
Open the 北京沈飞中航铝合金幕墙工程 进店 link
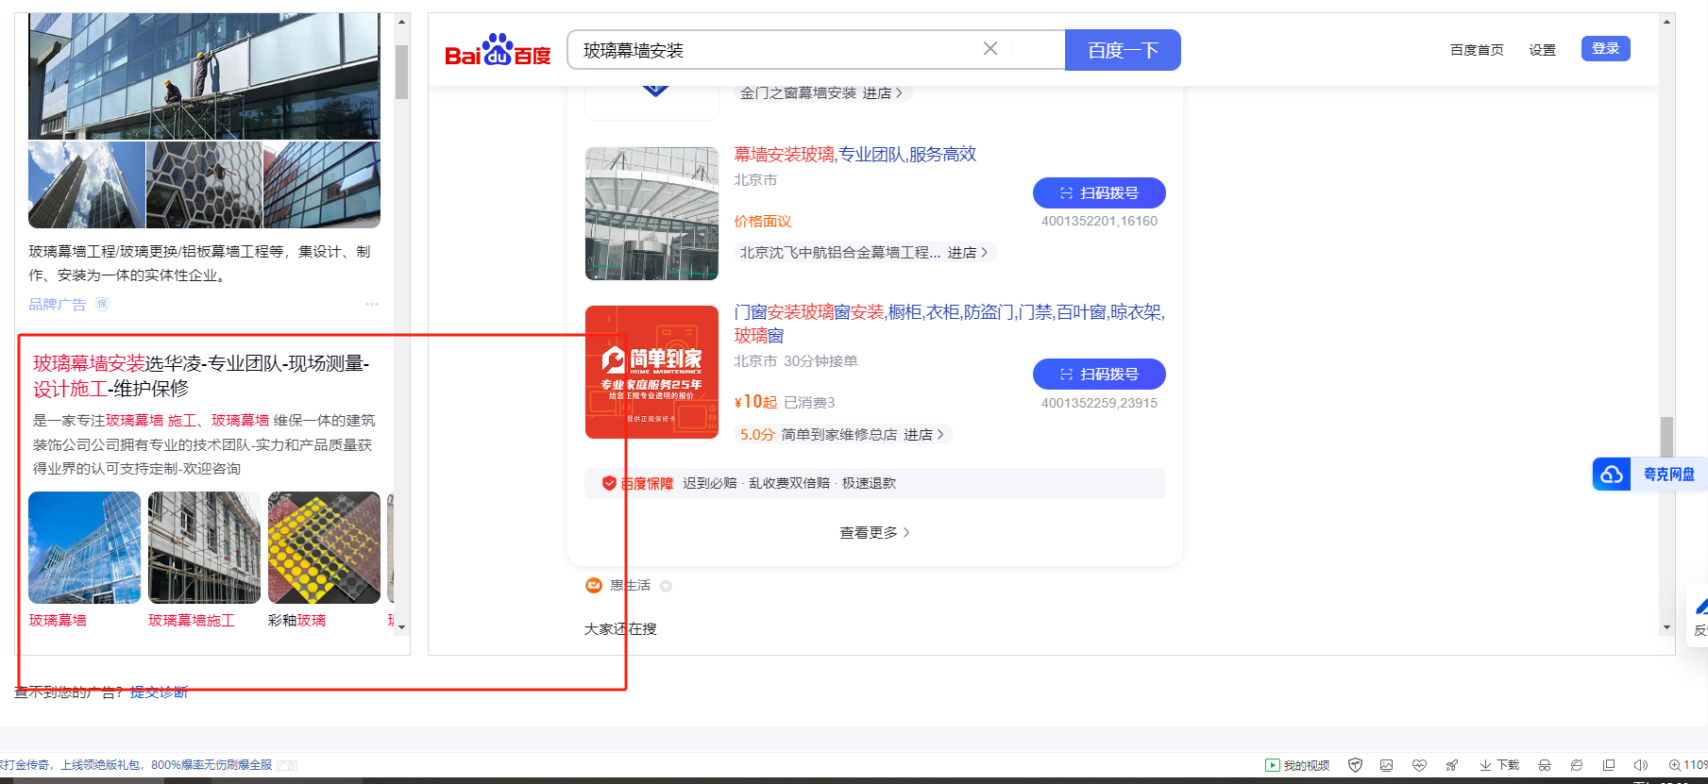[864, 253]
